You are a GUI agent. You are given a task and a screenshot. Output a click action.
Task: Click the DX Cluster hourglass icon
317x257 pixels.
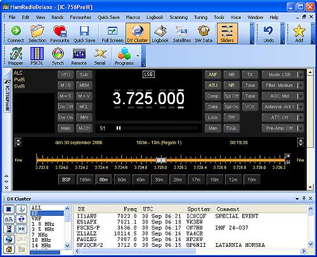pyautogui.click(x=9, y=229)
